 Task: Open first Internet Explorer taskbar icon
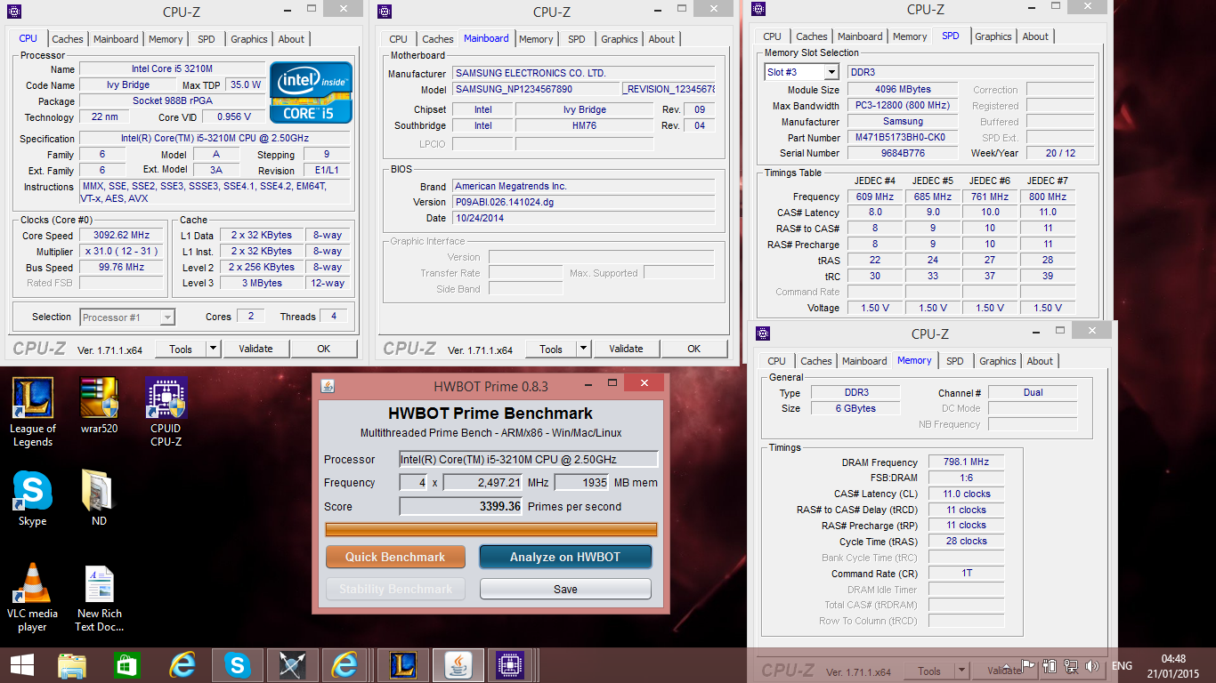(182, 665)
